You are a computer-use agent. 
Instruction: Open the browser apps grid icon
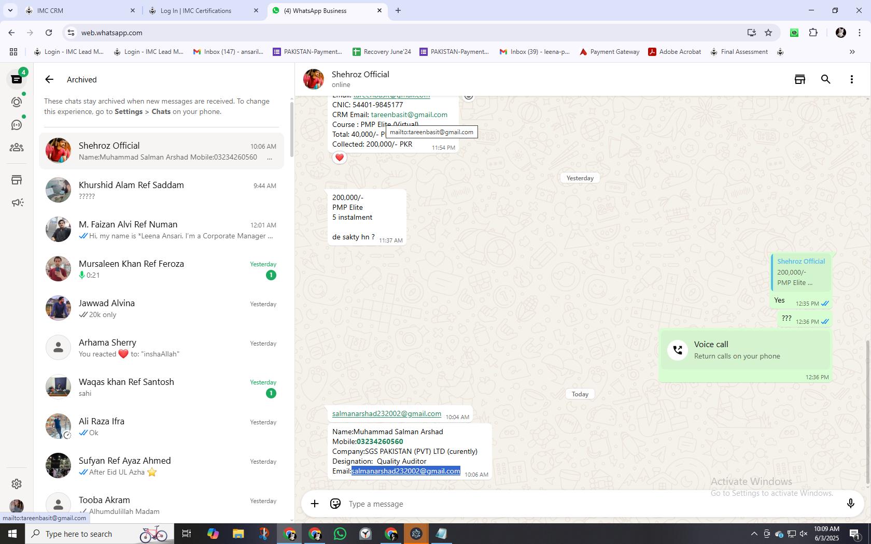[x=13, y=52]
